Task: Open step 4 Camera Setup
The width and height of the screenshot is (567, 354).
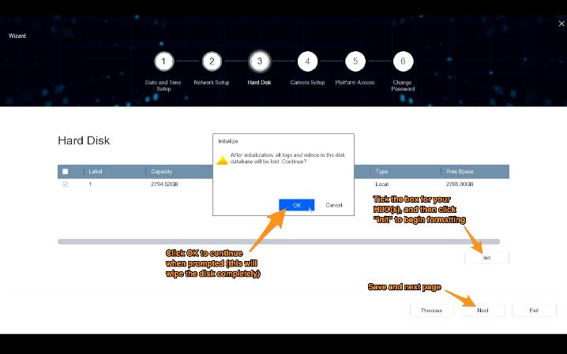Action: 307,61
